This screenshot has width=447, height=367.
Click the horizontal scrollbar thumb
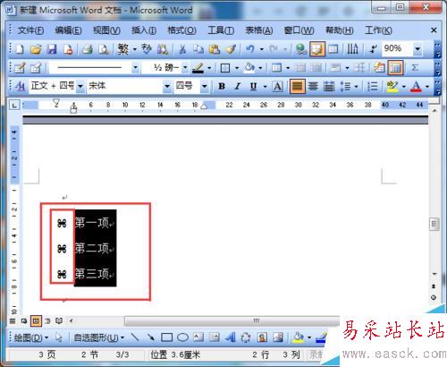click(232, 320)
